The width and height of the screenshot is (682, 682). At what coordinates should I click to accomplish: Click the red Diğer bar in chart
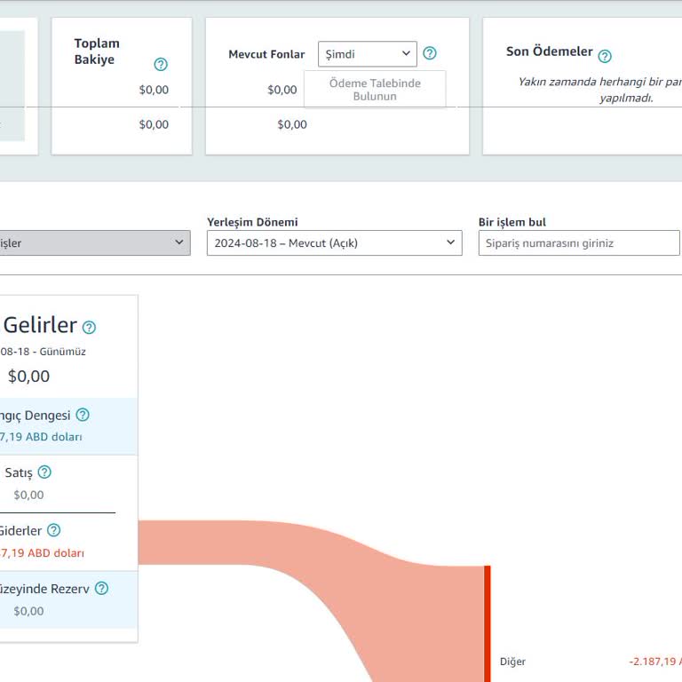487,622
